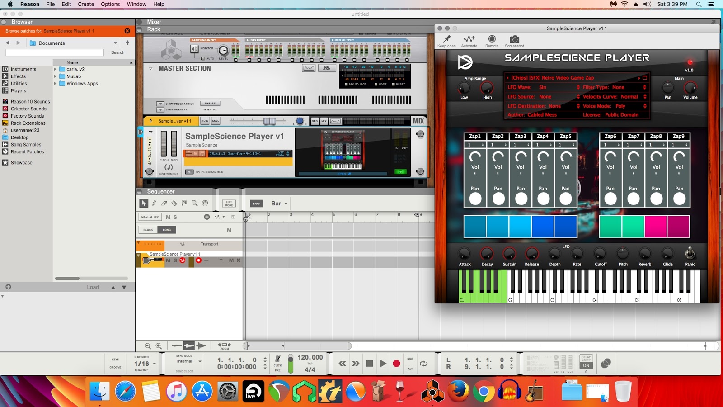
Task: Select the Eraser tool in Sequencer
Action: click(x=164, y=203)
